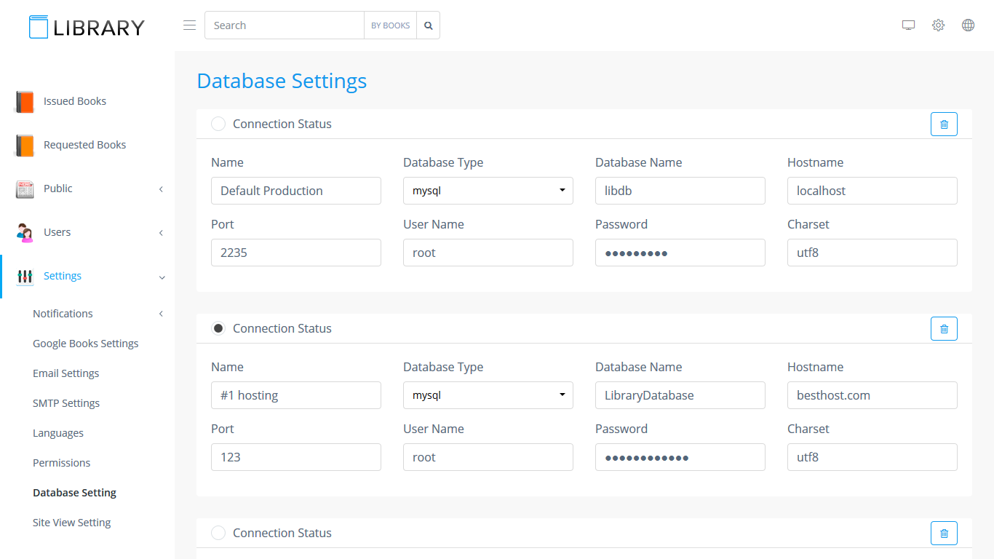Go to SMTP Settings
This screenshot has width=994, height=559.
pyautogui.click(x=66, y=403)
